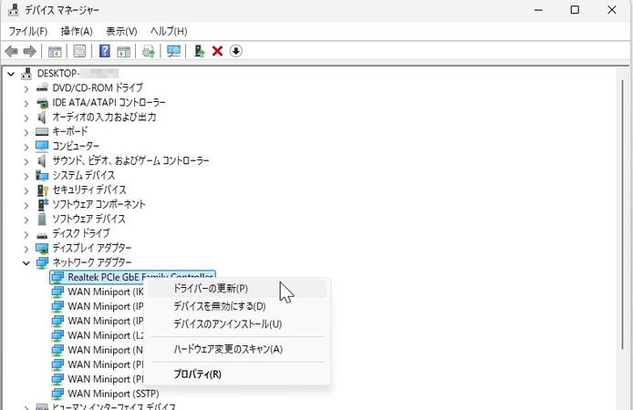Click Scan for hardware changes monitor icon

tap(173, 51)
